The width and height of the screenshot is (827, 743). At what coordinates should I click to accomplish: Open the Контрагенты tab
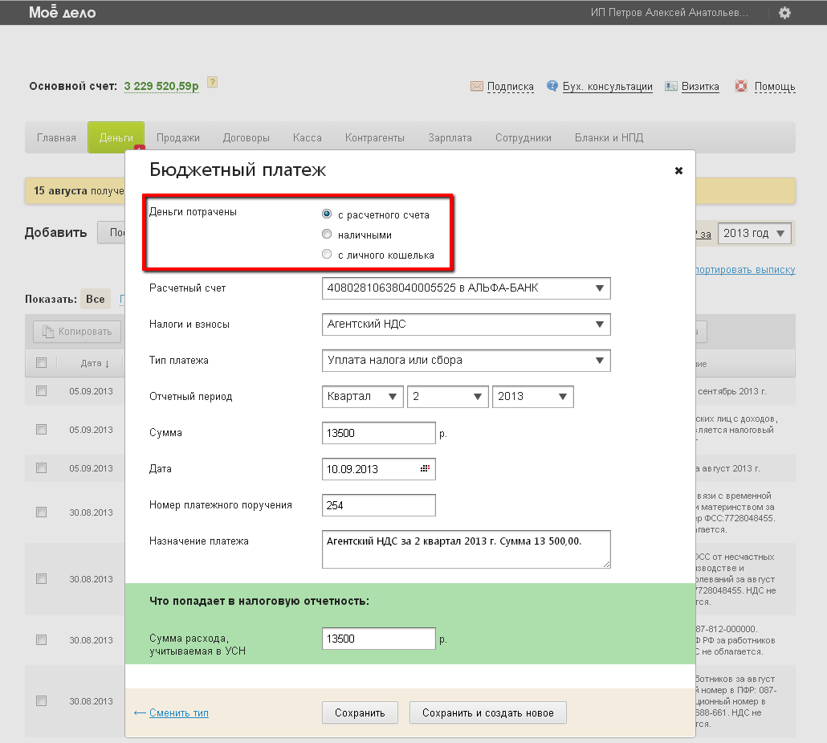374,137
